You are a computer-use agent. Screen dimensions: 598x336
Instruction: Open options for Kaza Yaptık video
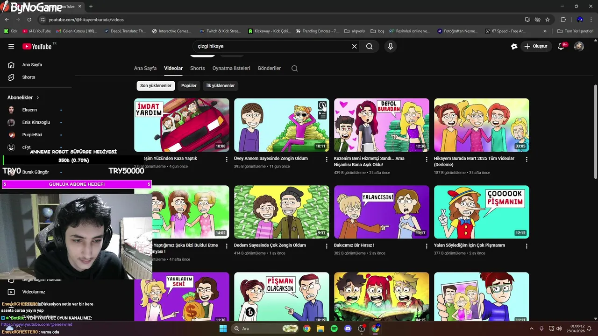pyautogui.click(x=227, y=159)
